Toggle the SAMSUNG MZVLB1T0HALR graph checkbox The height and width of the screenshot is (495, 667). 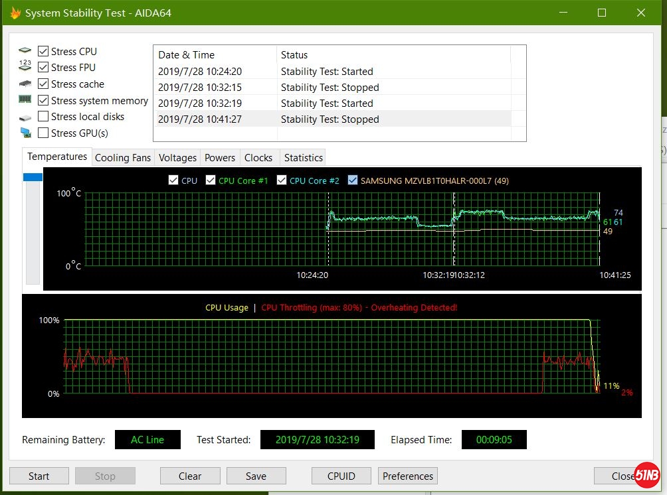[353, 180]
